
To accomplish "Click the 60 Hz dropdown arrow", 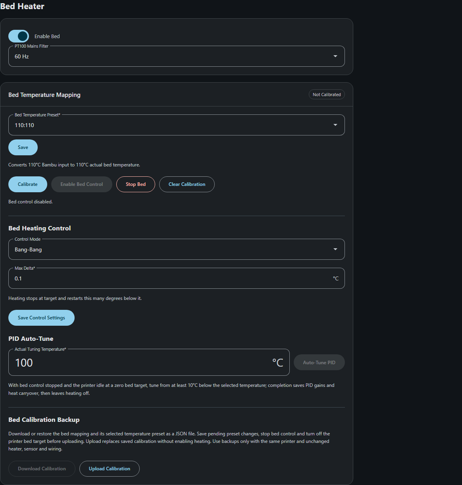I will (x=335, y=56).
